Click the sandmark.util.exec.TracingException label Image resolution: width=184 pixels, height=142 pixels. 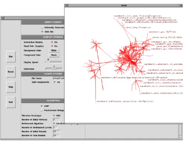[138, 16]
